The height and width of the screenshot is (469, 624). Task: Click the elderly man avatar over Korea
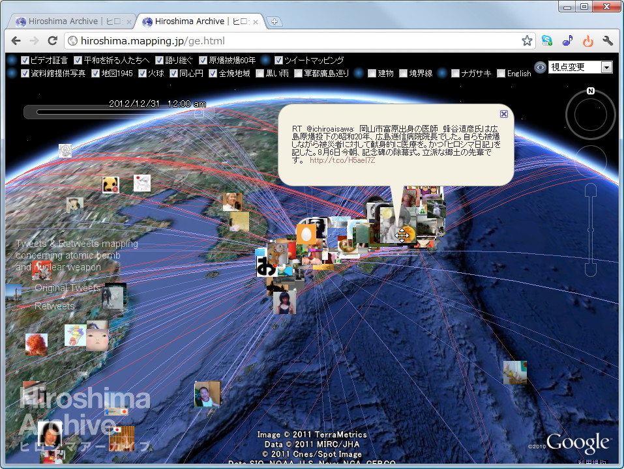point(232,202)
